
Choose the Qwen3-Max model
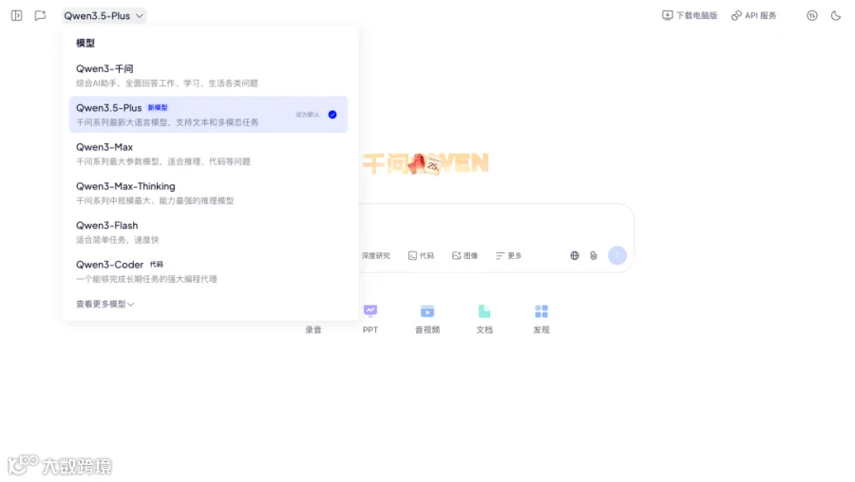point(208,154)
